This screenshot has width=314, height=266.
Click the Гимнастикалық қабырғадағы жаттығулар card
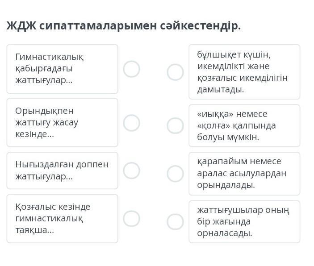(x=62, y=69)
